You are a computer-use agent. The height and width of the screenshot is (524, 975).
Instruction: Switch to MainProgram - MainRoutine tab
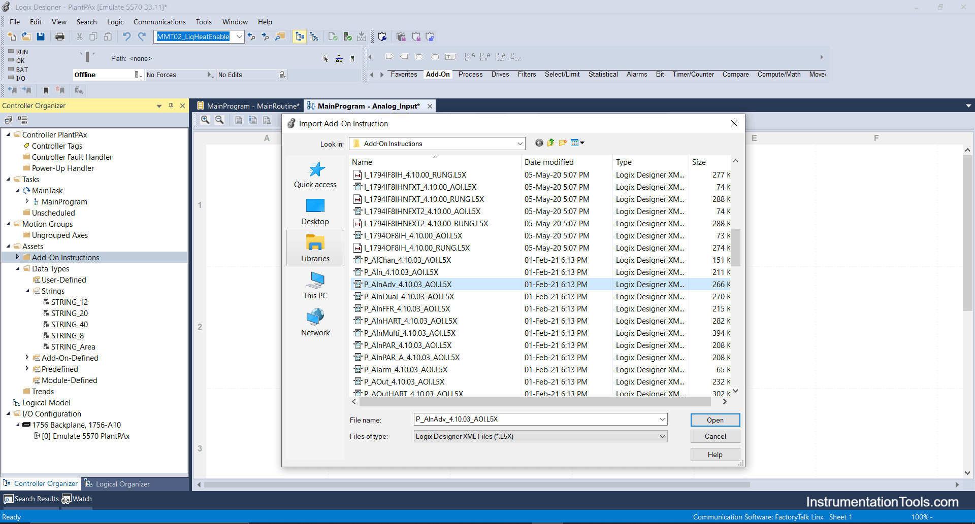[248, 106]
